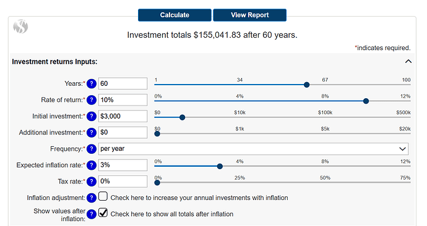Open help for Initial investment
Viewport: 427px width, 226px height.
pos(92,116)
